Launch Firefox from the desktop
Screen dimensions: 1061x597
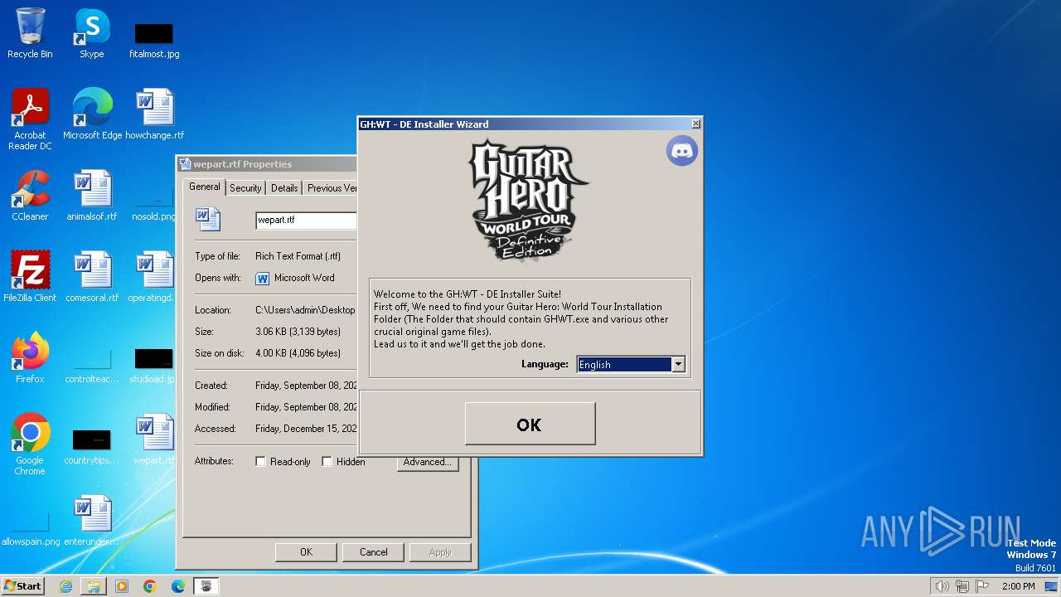click(x=30, y=358)
